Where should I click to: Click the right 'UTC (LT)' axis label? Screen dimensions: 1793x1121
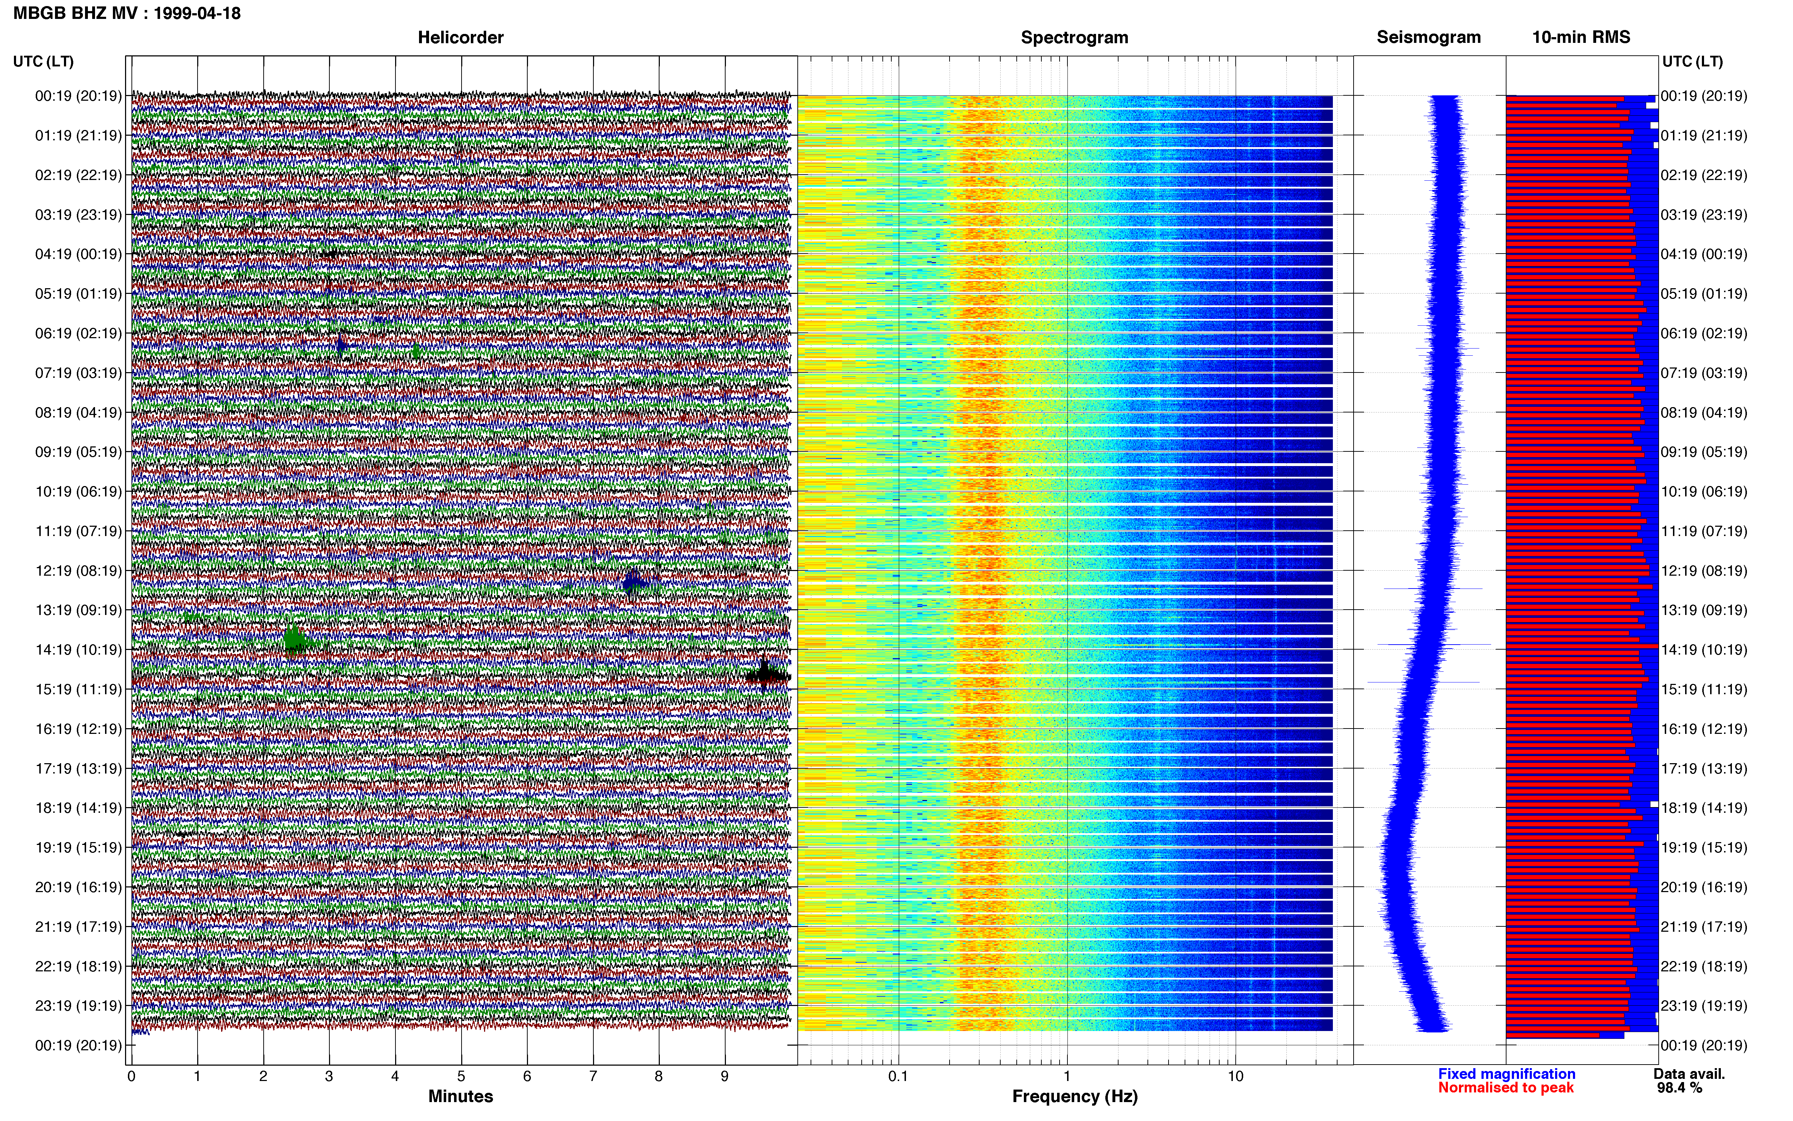click(x=1692, y=61)
